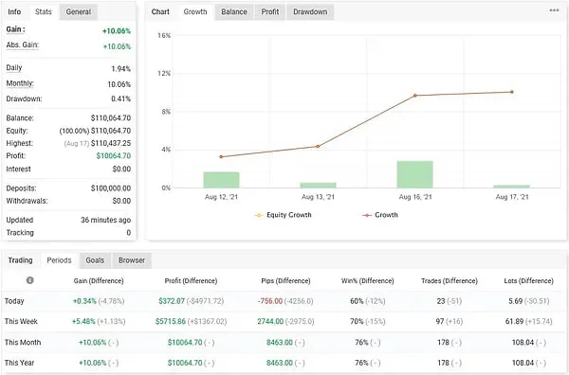
Task: Click the Aug 13 green bar
Action: click(x=318, y=186)
